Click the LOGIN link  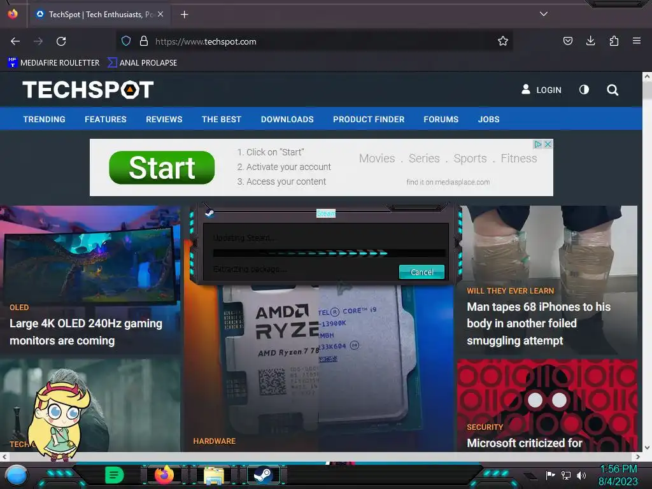point(541,90)
